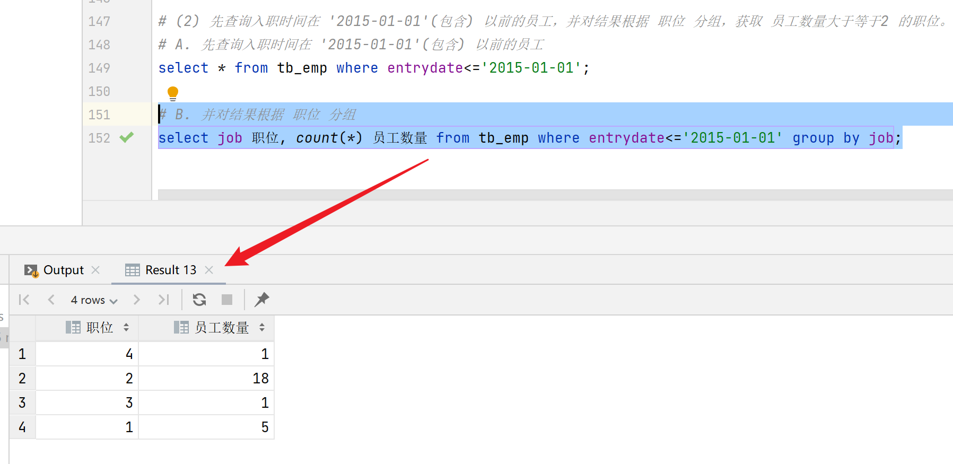Click the 员工数量 cell in row 3
The height and width of the screenshot is (464, 953).
206,402
